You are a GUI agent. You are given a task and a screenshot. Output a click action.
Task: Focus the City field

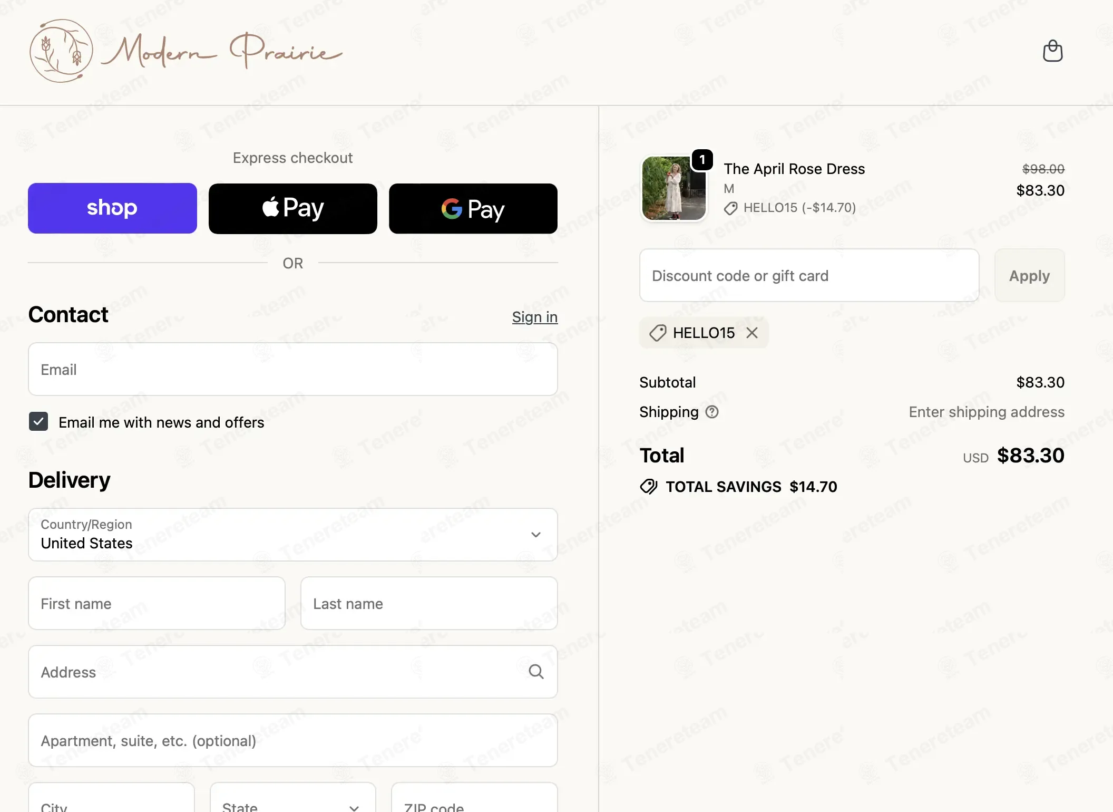tap(112, 797)
